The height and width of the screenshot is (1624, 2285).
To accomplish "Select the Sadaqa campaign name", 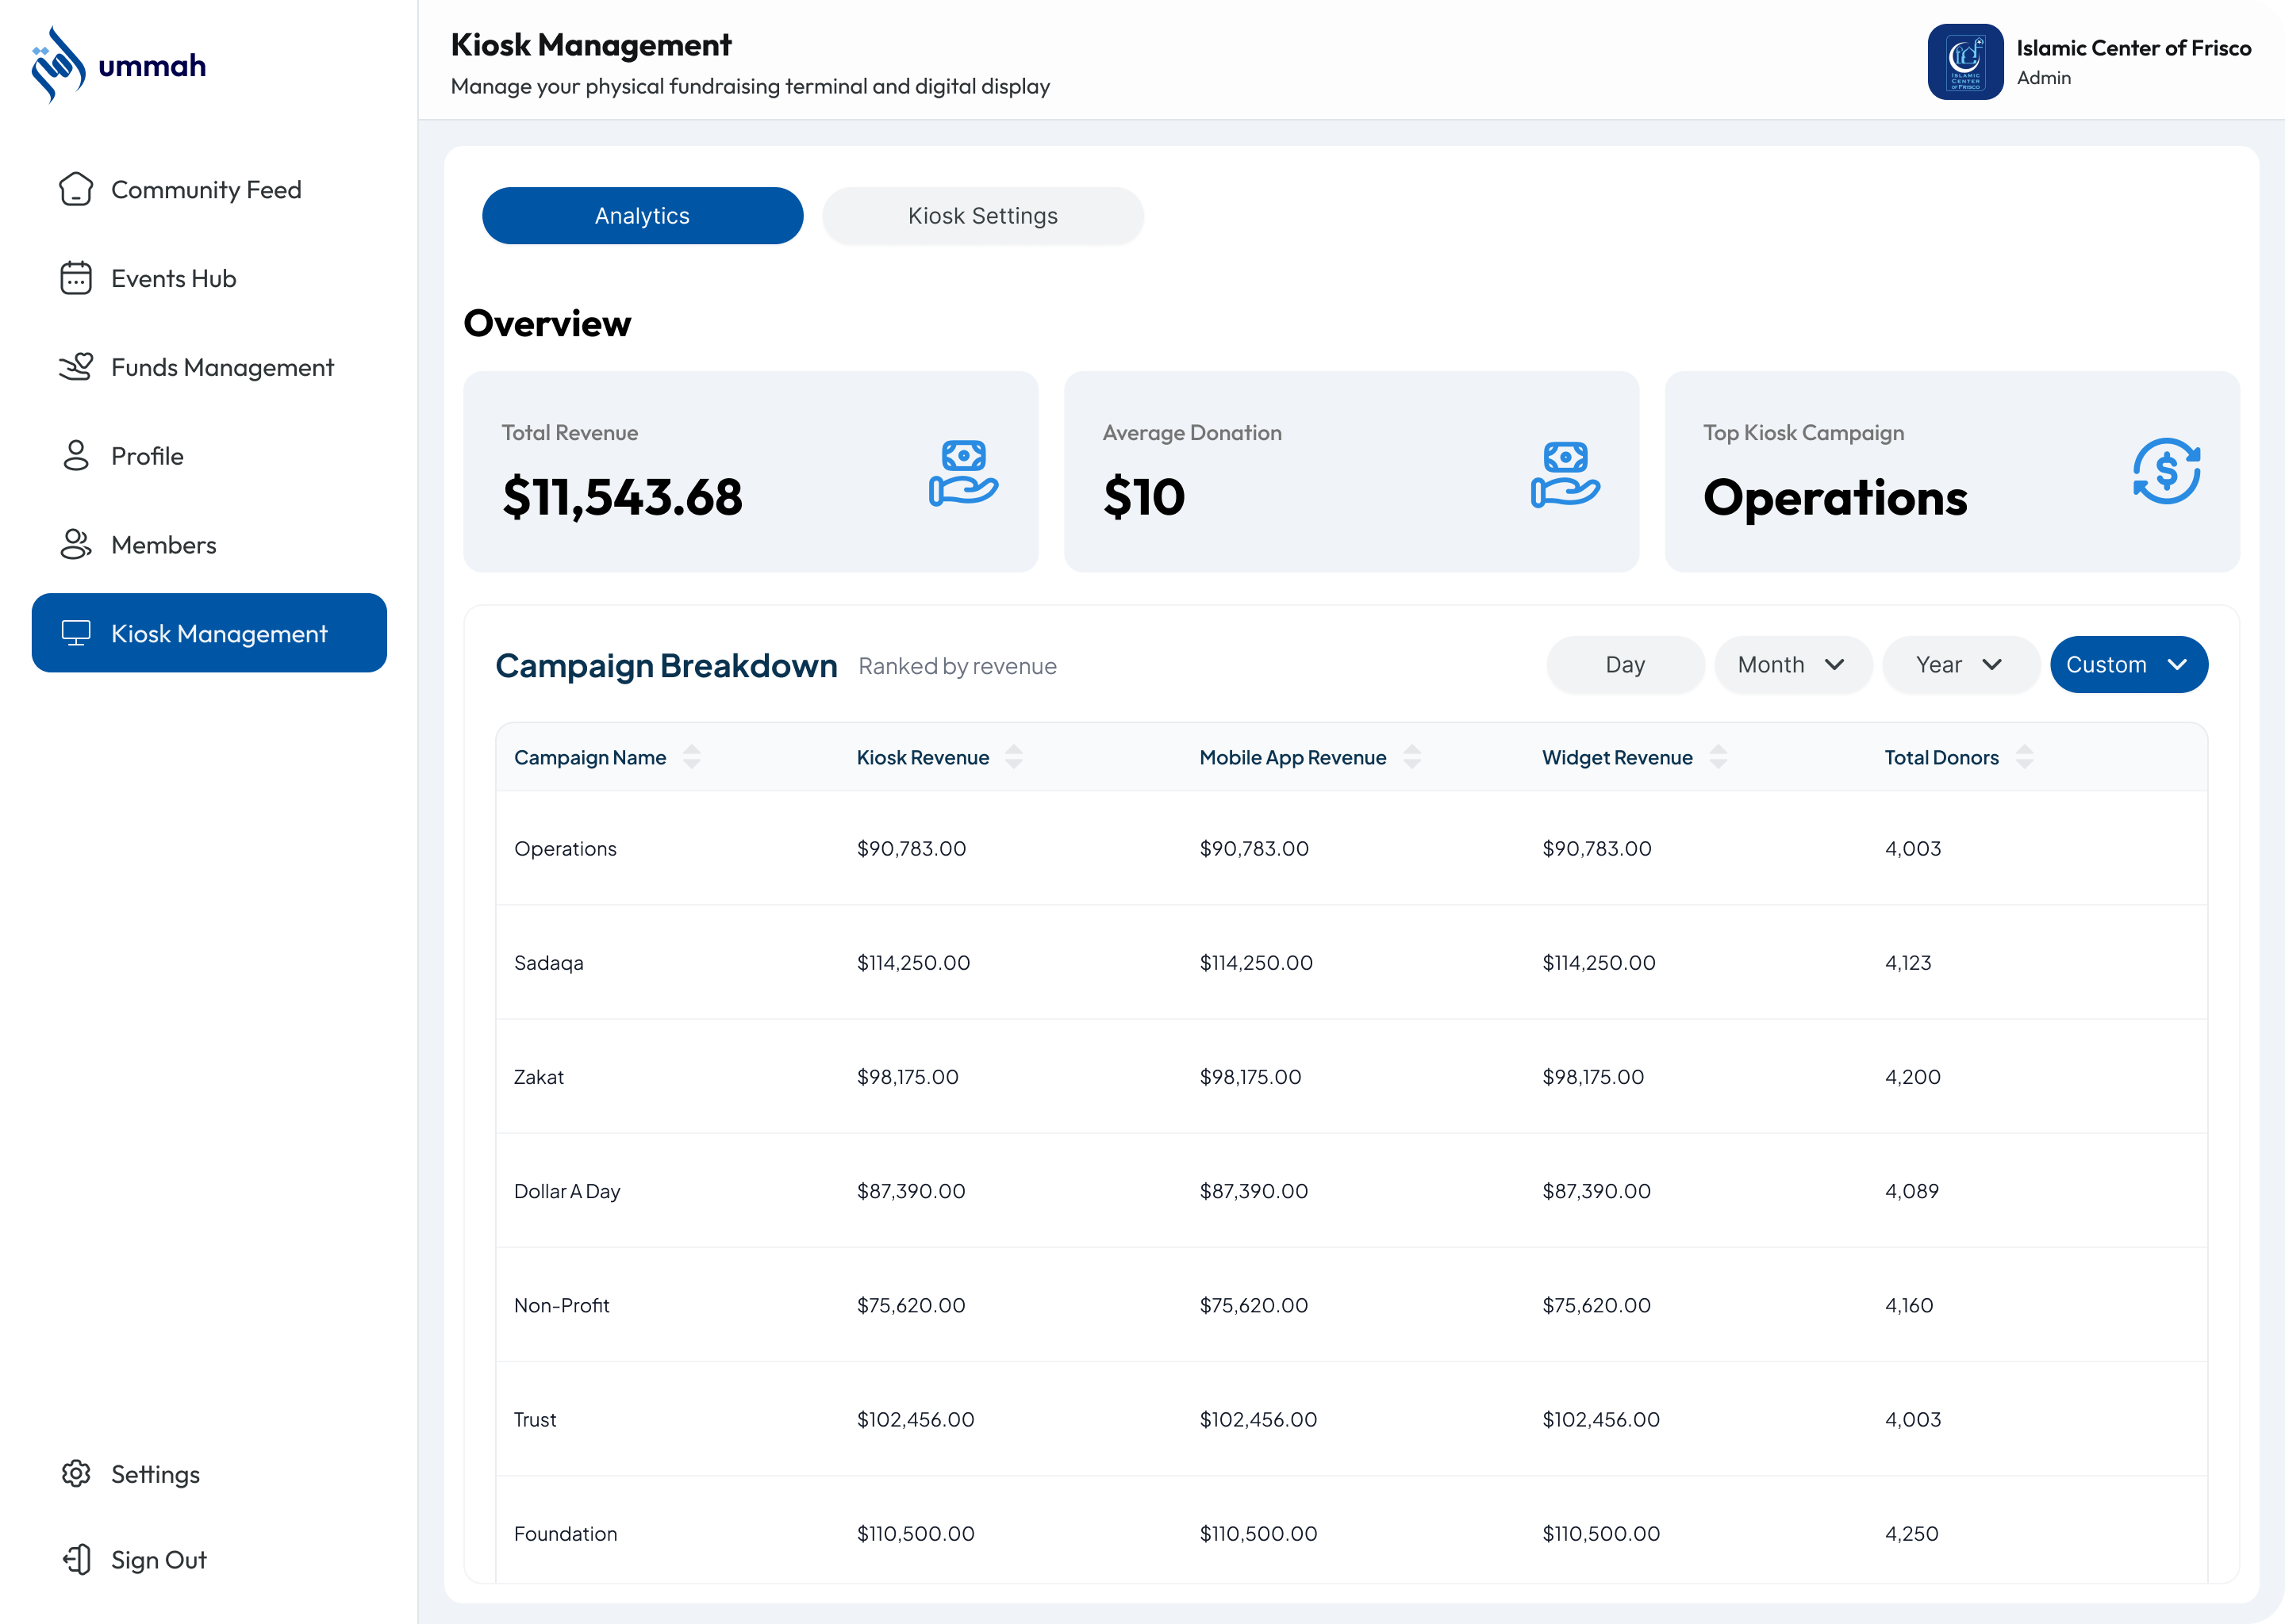I will point(548,962).
